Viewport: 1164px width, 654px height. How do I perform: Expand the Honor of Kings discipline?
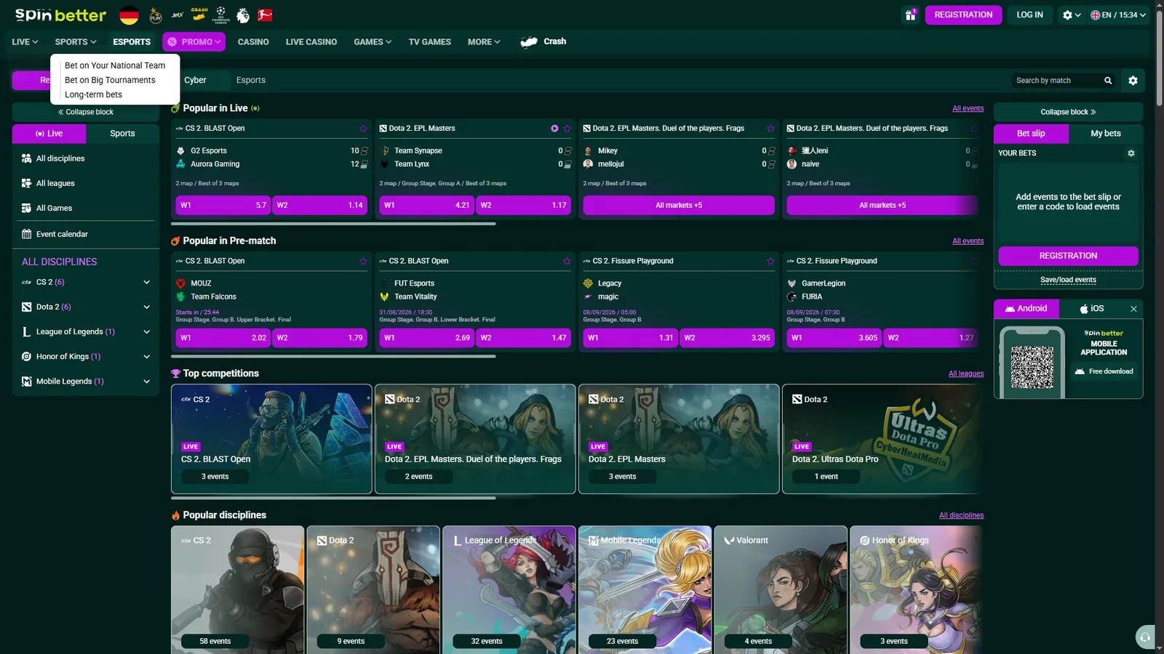pos(146,357)
